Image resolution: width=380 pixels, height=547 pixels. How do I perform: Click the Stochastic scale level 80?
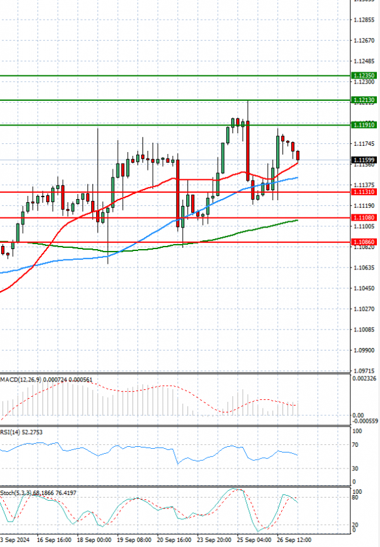355,498
